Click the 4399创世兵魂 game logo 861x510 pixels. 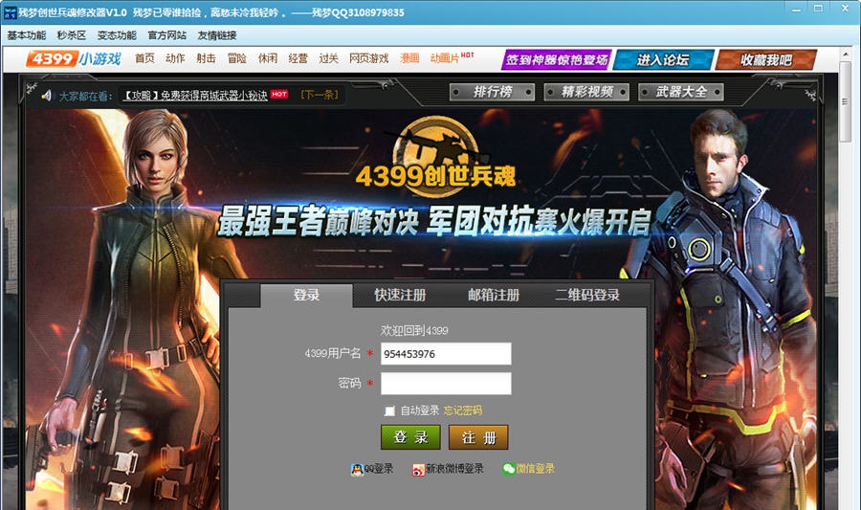[435, 156]
